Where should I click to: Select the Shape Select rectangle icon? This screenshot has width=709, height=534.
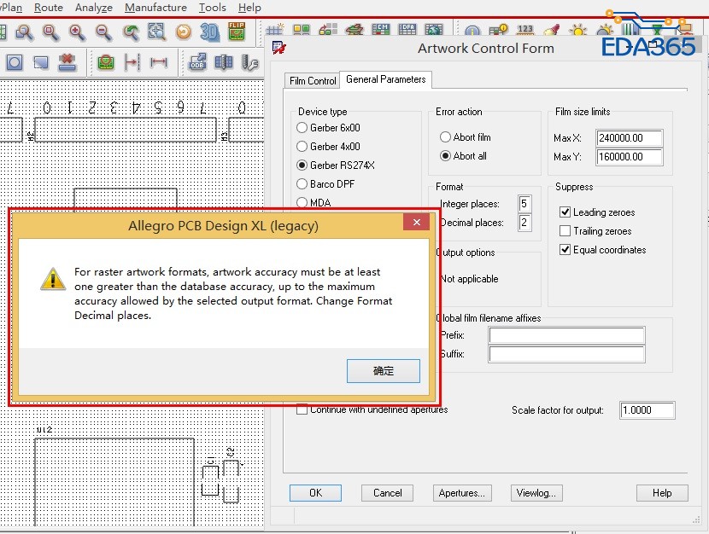[41, 62]
